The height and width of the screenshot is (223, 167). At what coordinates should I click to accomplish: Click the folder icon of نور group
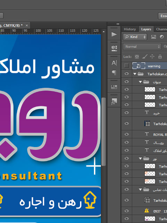[x=146, y=158]
